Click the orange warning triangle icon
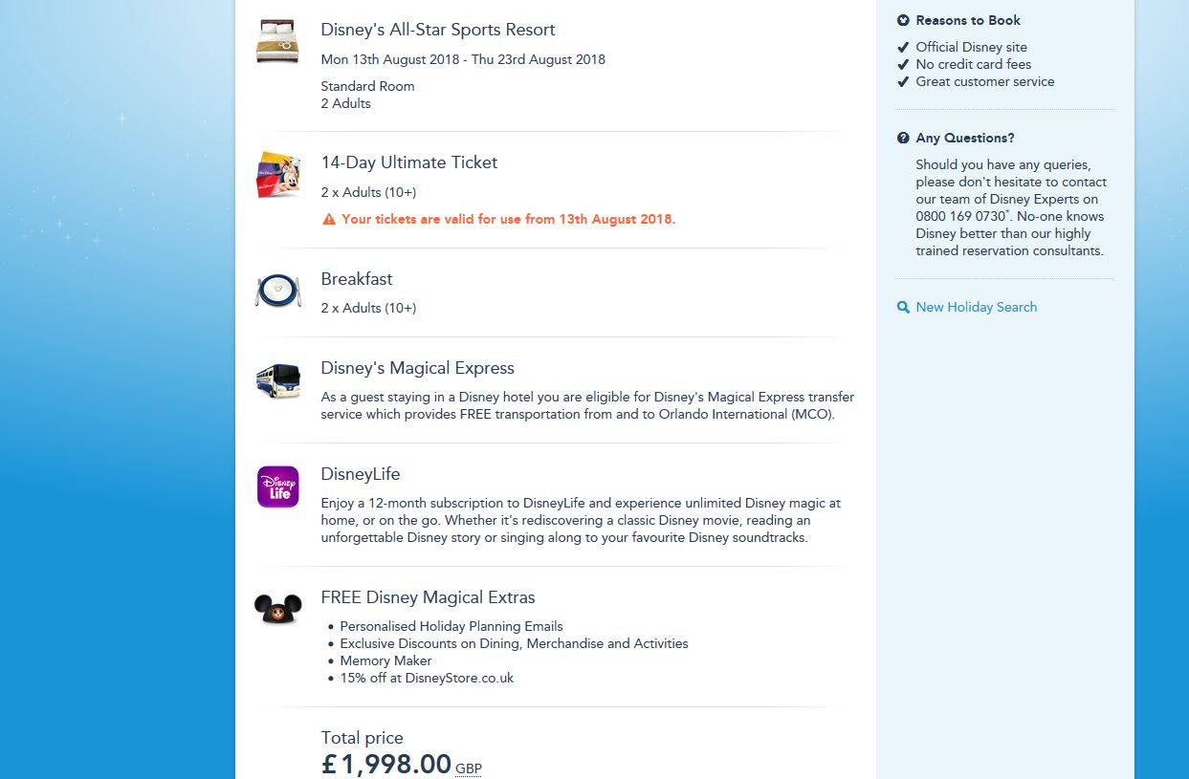The image size is (1189, 779). (329, 219)
